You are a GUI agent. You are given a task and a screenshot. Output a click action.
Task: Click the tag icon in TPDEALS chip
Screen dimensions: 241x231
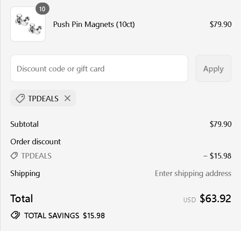pyautogui.click(x=20, y=98)
